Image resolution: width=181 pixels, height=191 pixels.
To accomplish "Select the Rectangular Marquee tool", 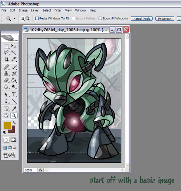I will [x=6, y=46].
